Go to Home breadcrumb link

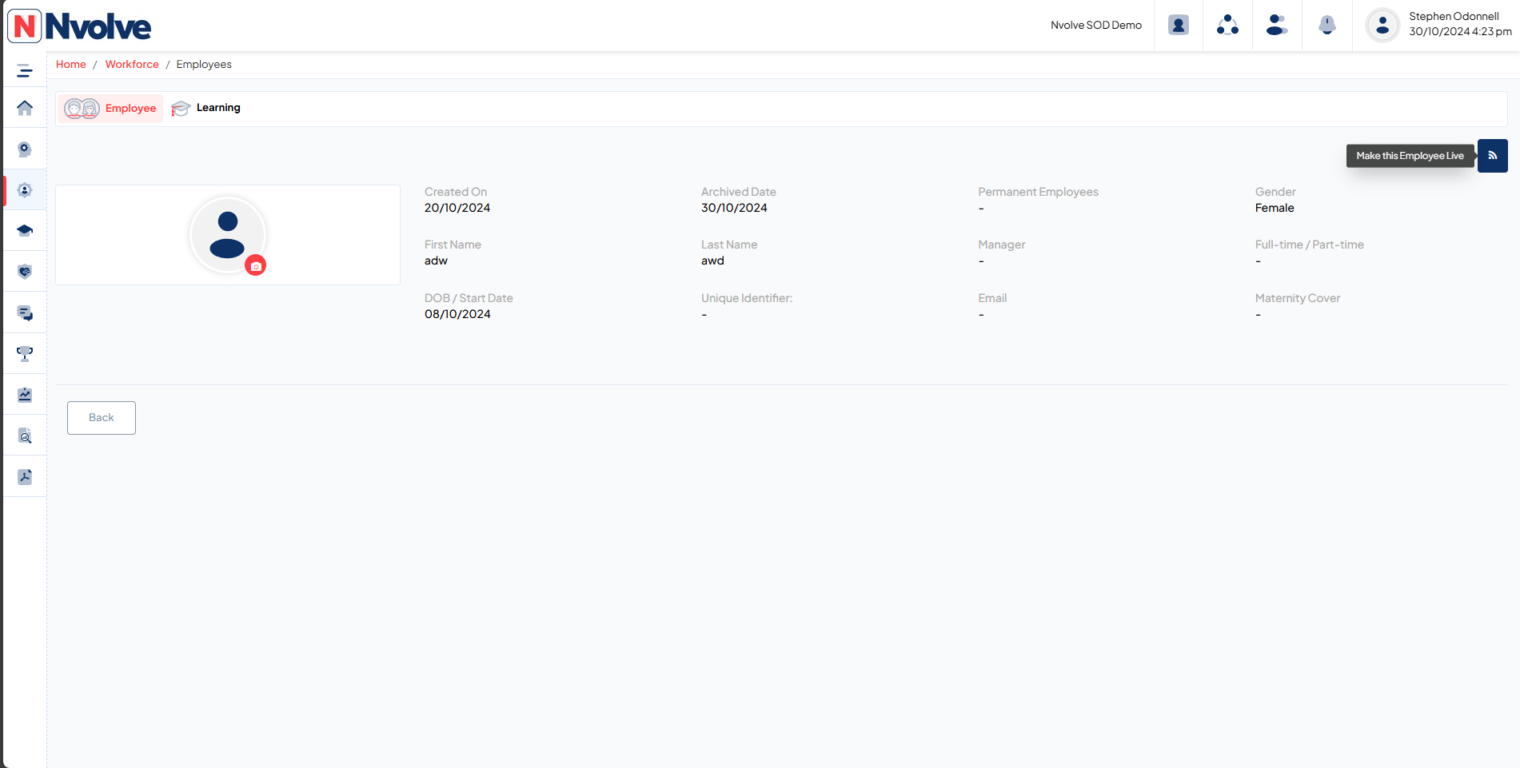[x=71, y=65]
